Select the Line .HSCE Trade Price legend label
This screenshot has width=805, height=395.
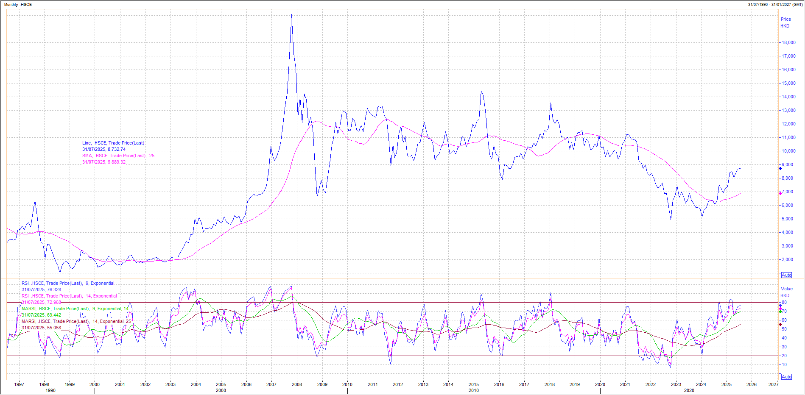coord(113,143)
